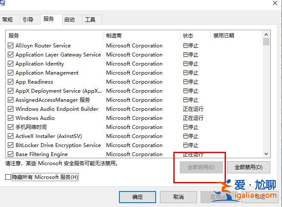Click the services list scrollbar thumb

point(266,41)
